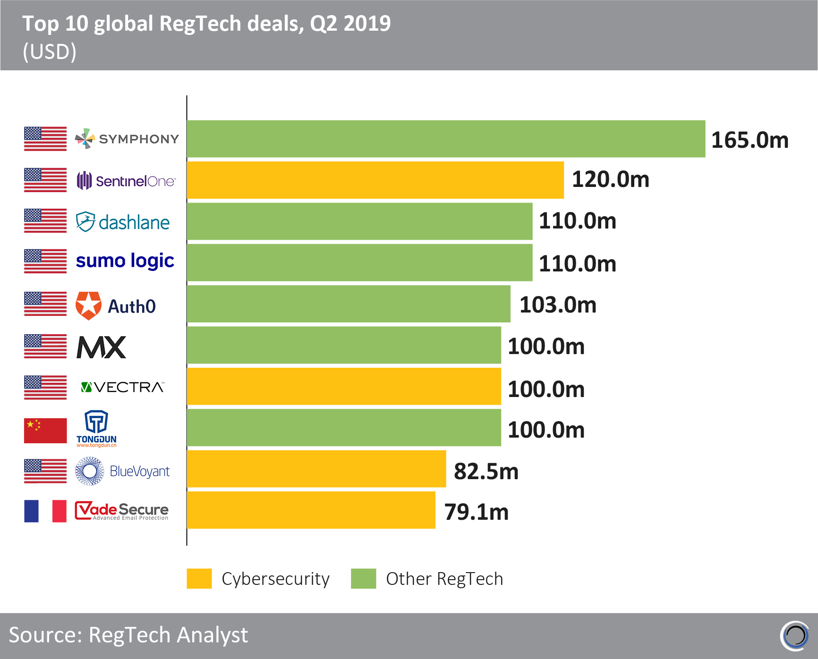
Task: Click the MX logo
Action: coord(101,347)
